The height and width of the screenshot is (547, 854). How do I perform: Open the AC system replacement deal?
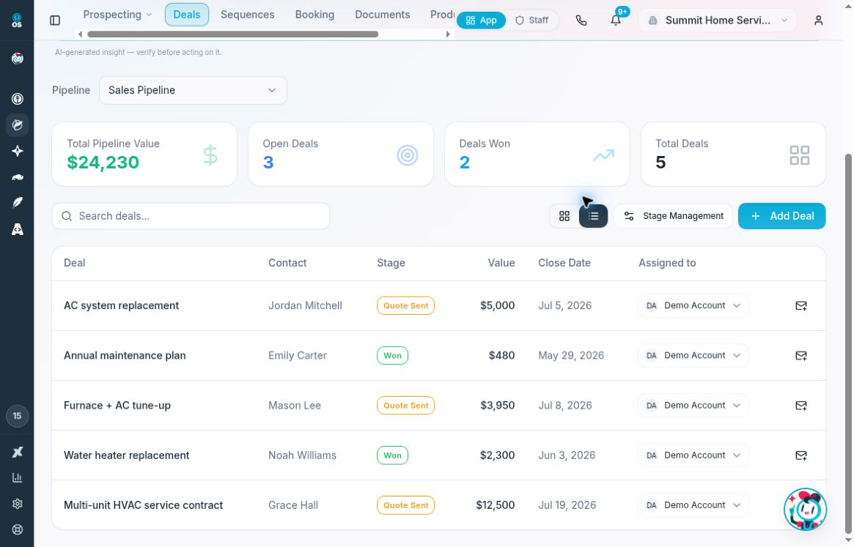pos(121,305)
